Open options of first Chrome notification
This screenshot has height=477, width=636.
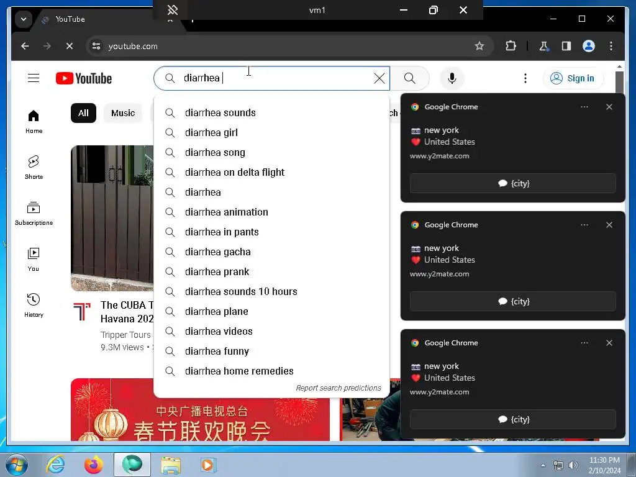tap(584, 107)
